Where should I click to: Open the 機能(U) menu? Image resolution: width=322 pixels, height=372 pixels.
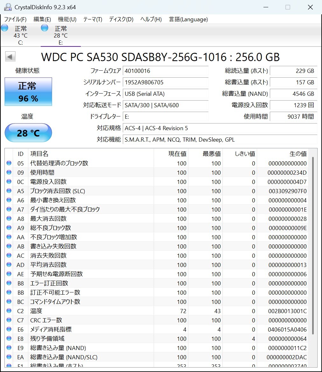pos(67,19)
